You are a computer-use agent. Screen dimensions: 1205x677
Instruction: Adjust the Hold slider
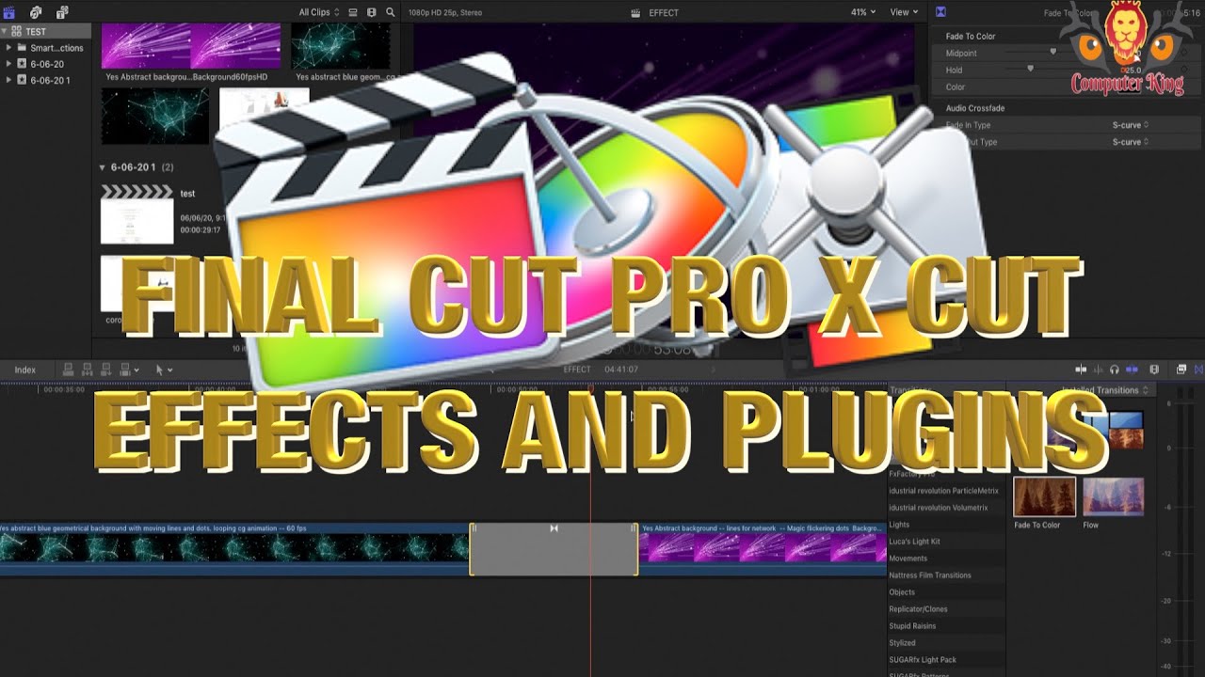point(1031,70)
